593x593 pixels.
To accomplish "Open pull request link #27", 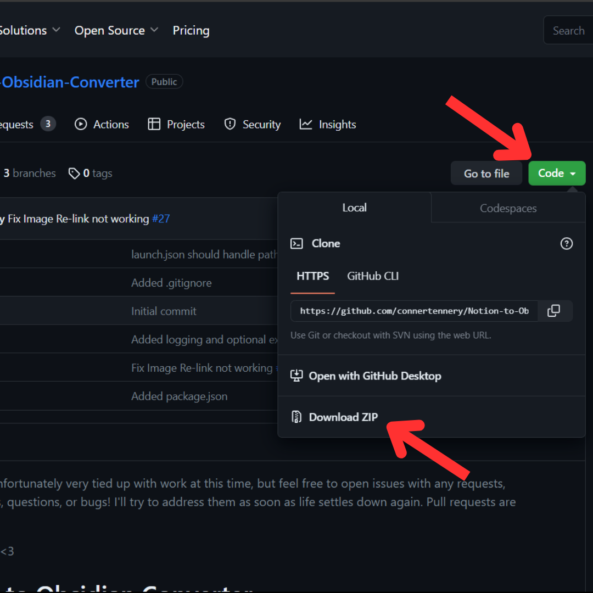I will tap(161, 219).
